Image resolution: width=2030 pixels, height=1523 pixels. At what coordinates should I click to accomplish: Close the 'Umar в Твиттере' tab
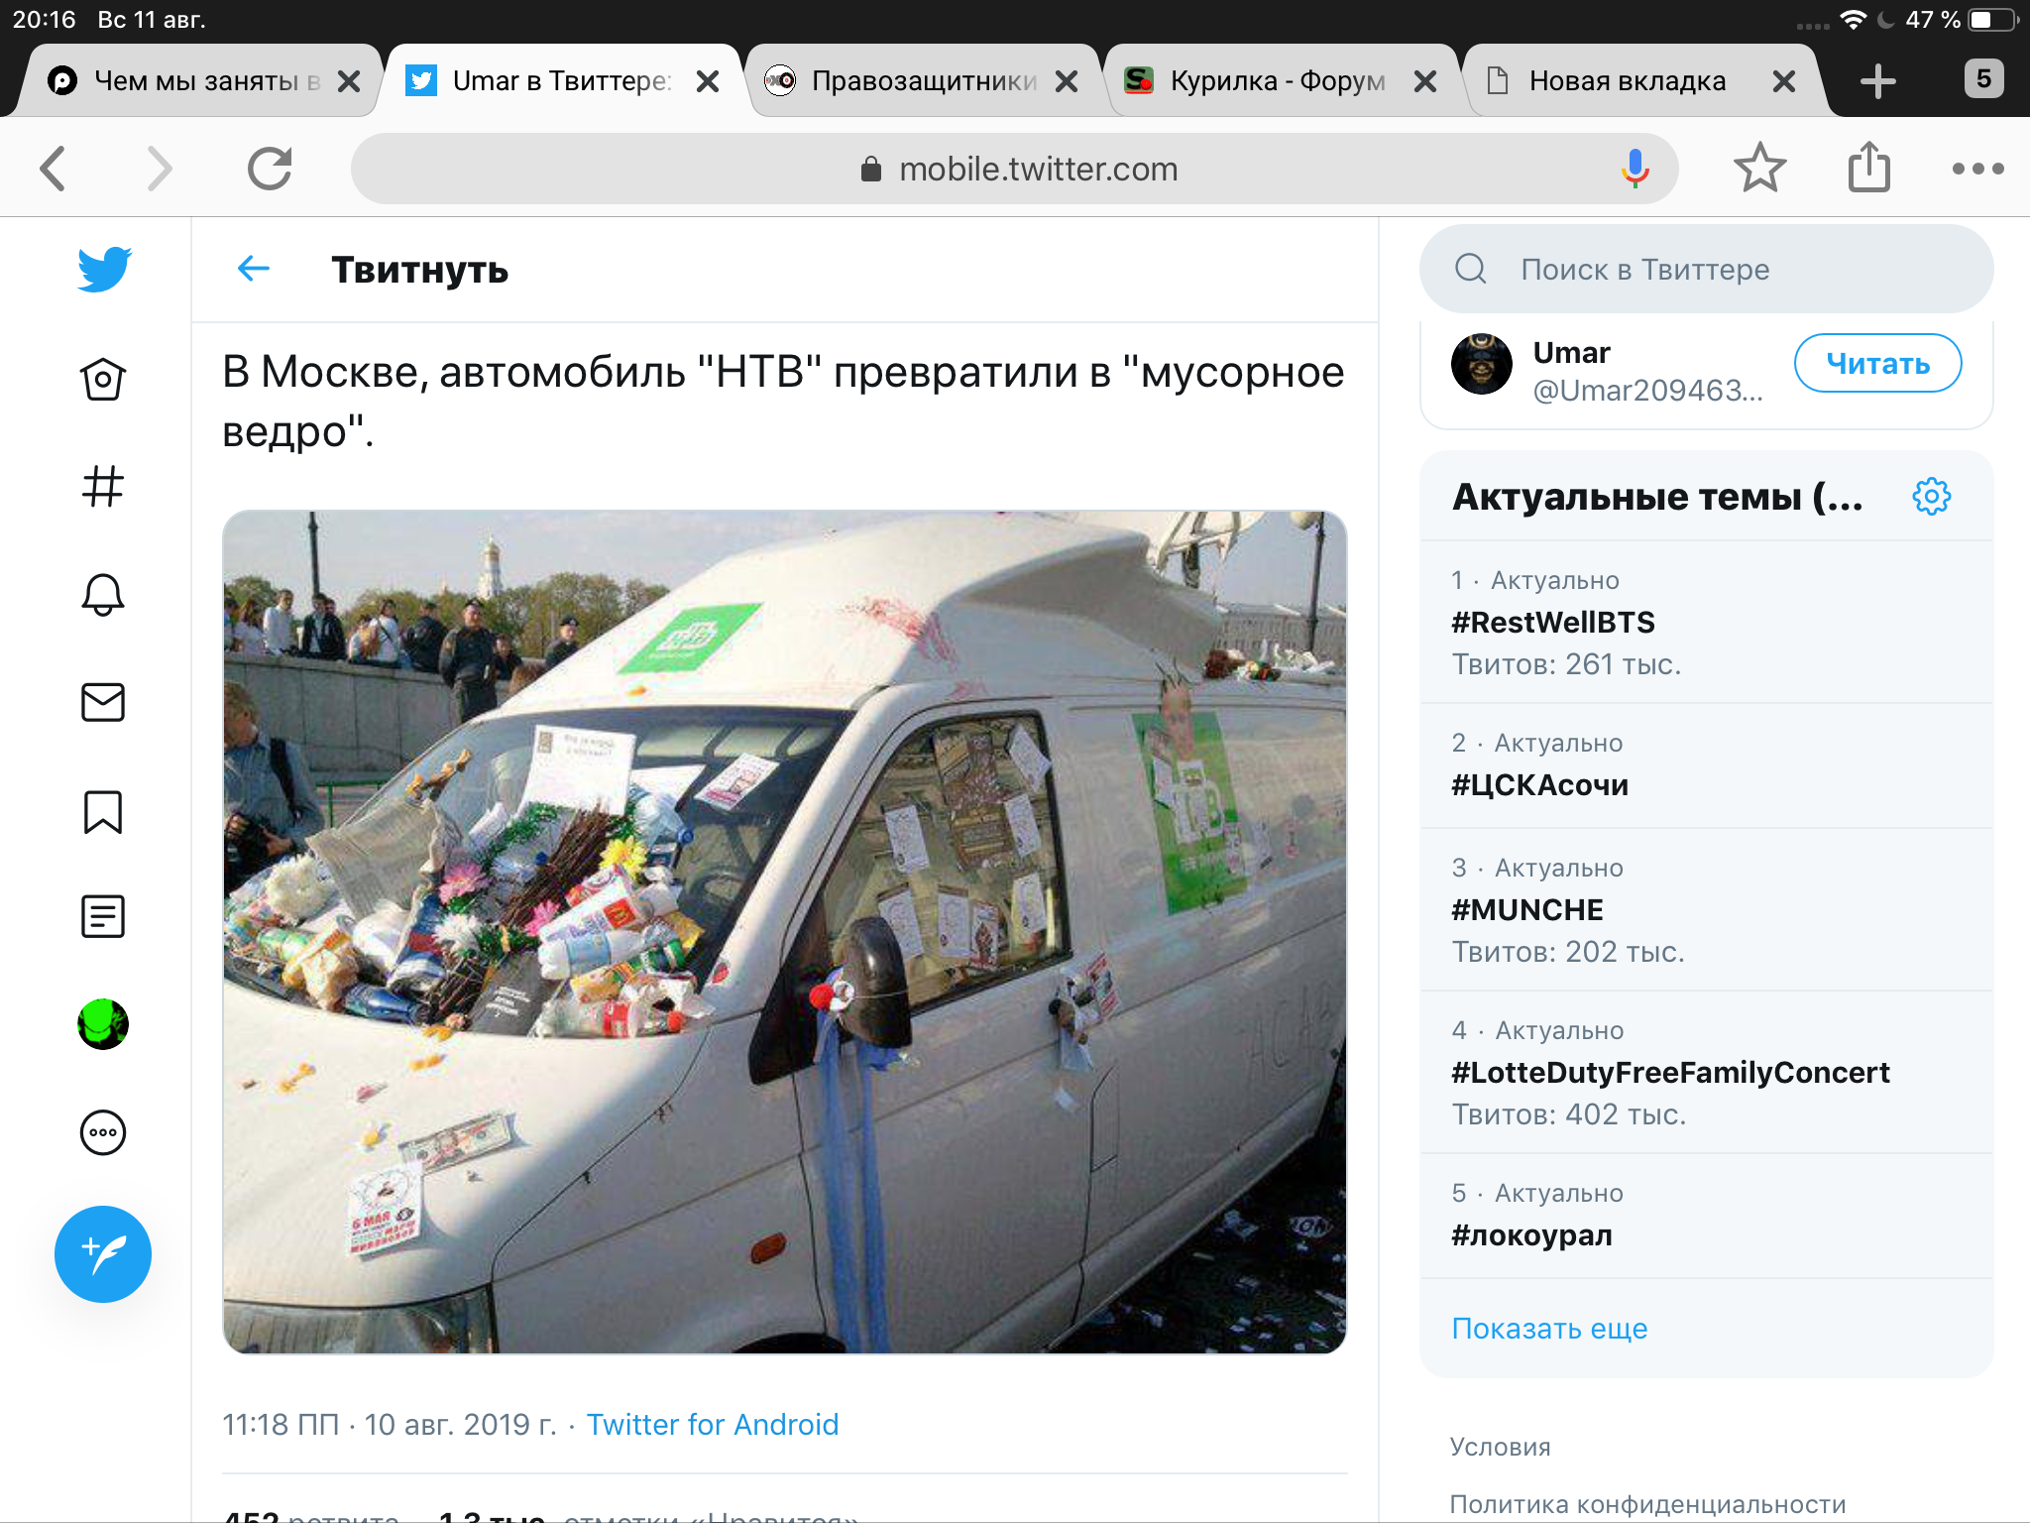[708, 81]
